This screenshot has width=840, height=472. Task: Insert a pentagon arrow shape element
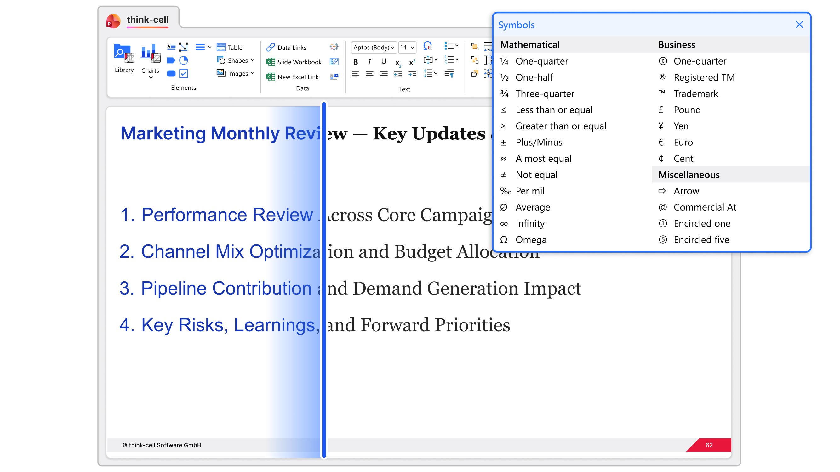pos(171,60)
